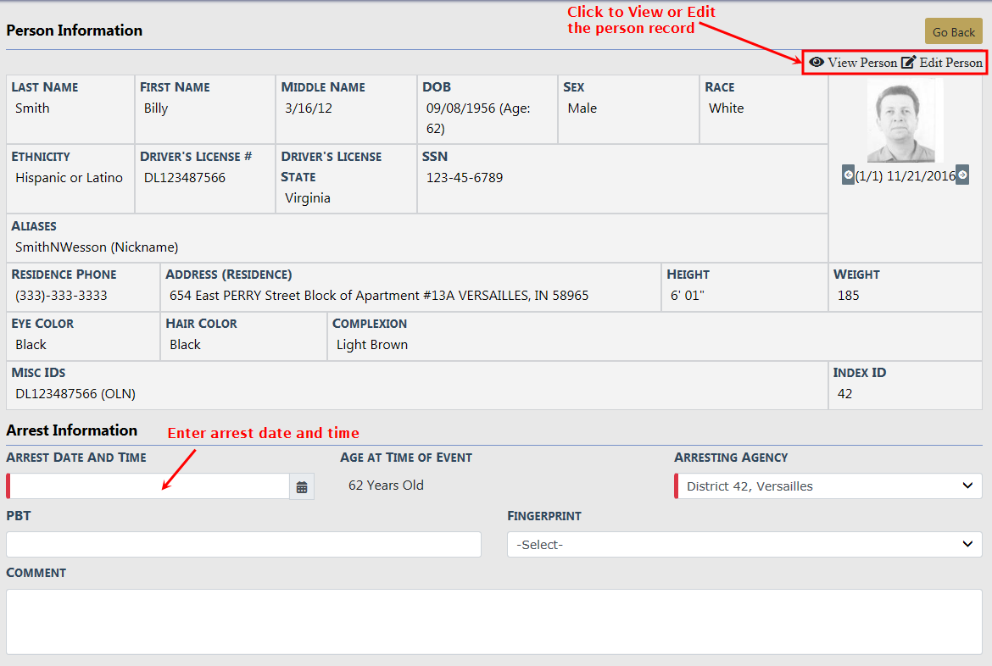Open the Edit Person link text
992x666 pixels.
point(951,63)
